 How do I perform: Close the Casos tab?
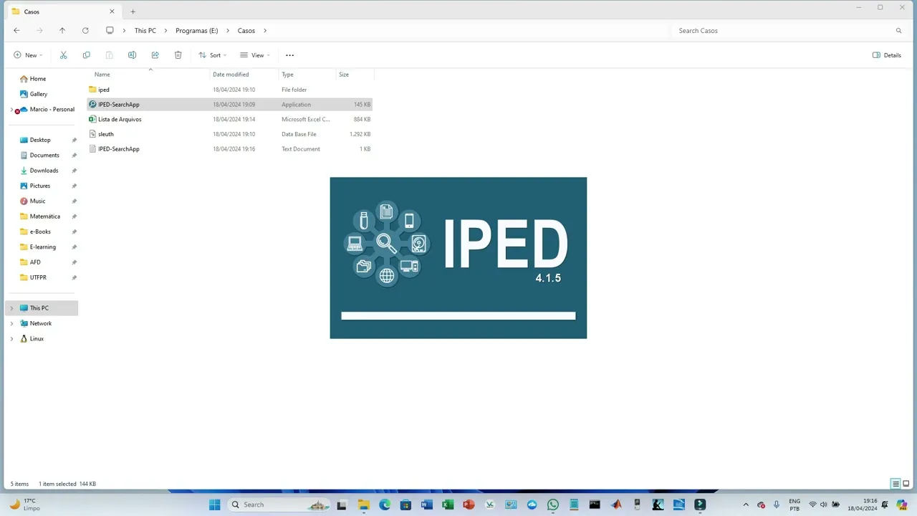click(112, 11)
